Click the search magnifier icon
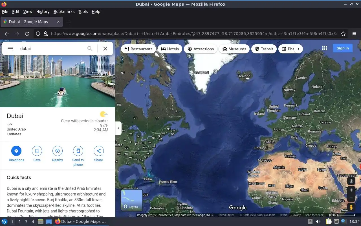This screenshot has height=226, width=361. pyautogui.click(x=90, y=49)
